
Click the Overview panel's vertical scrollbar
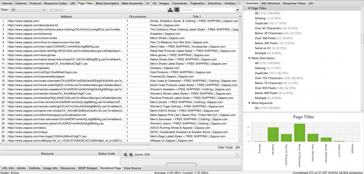[362, 39]
